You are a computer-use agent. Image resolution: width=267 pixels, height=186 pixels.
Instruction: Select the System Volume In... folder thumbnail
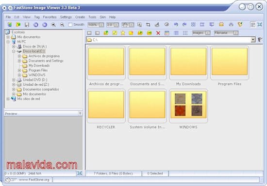(x=147, y=106)
